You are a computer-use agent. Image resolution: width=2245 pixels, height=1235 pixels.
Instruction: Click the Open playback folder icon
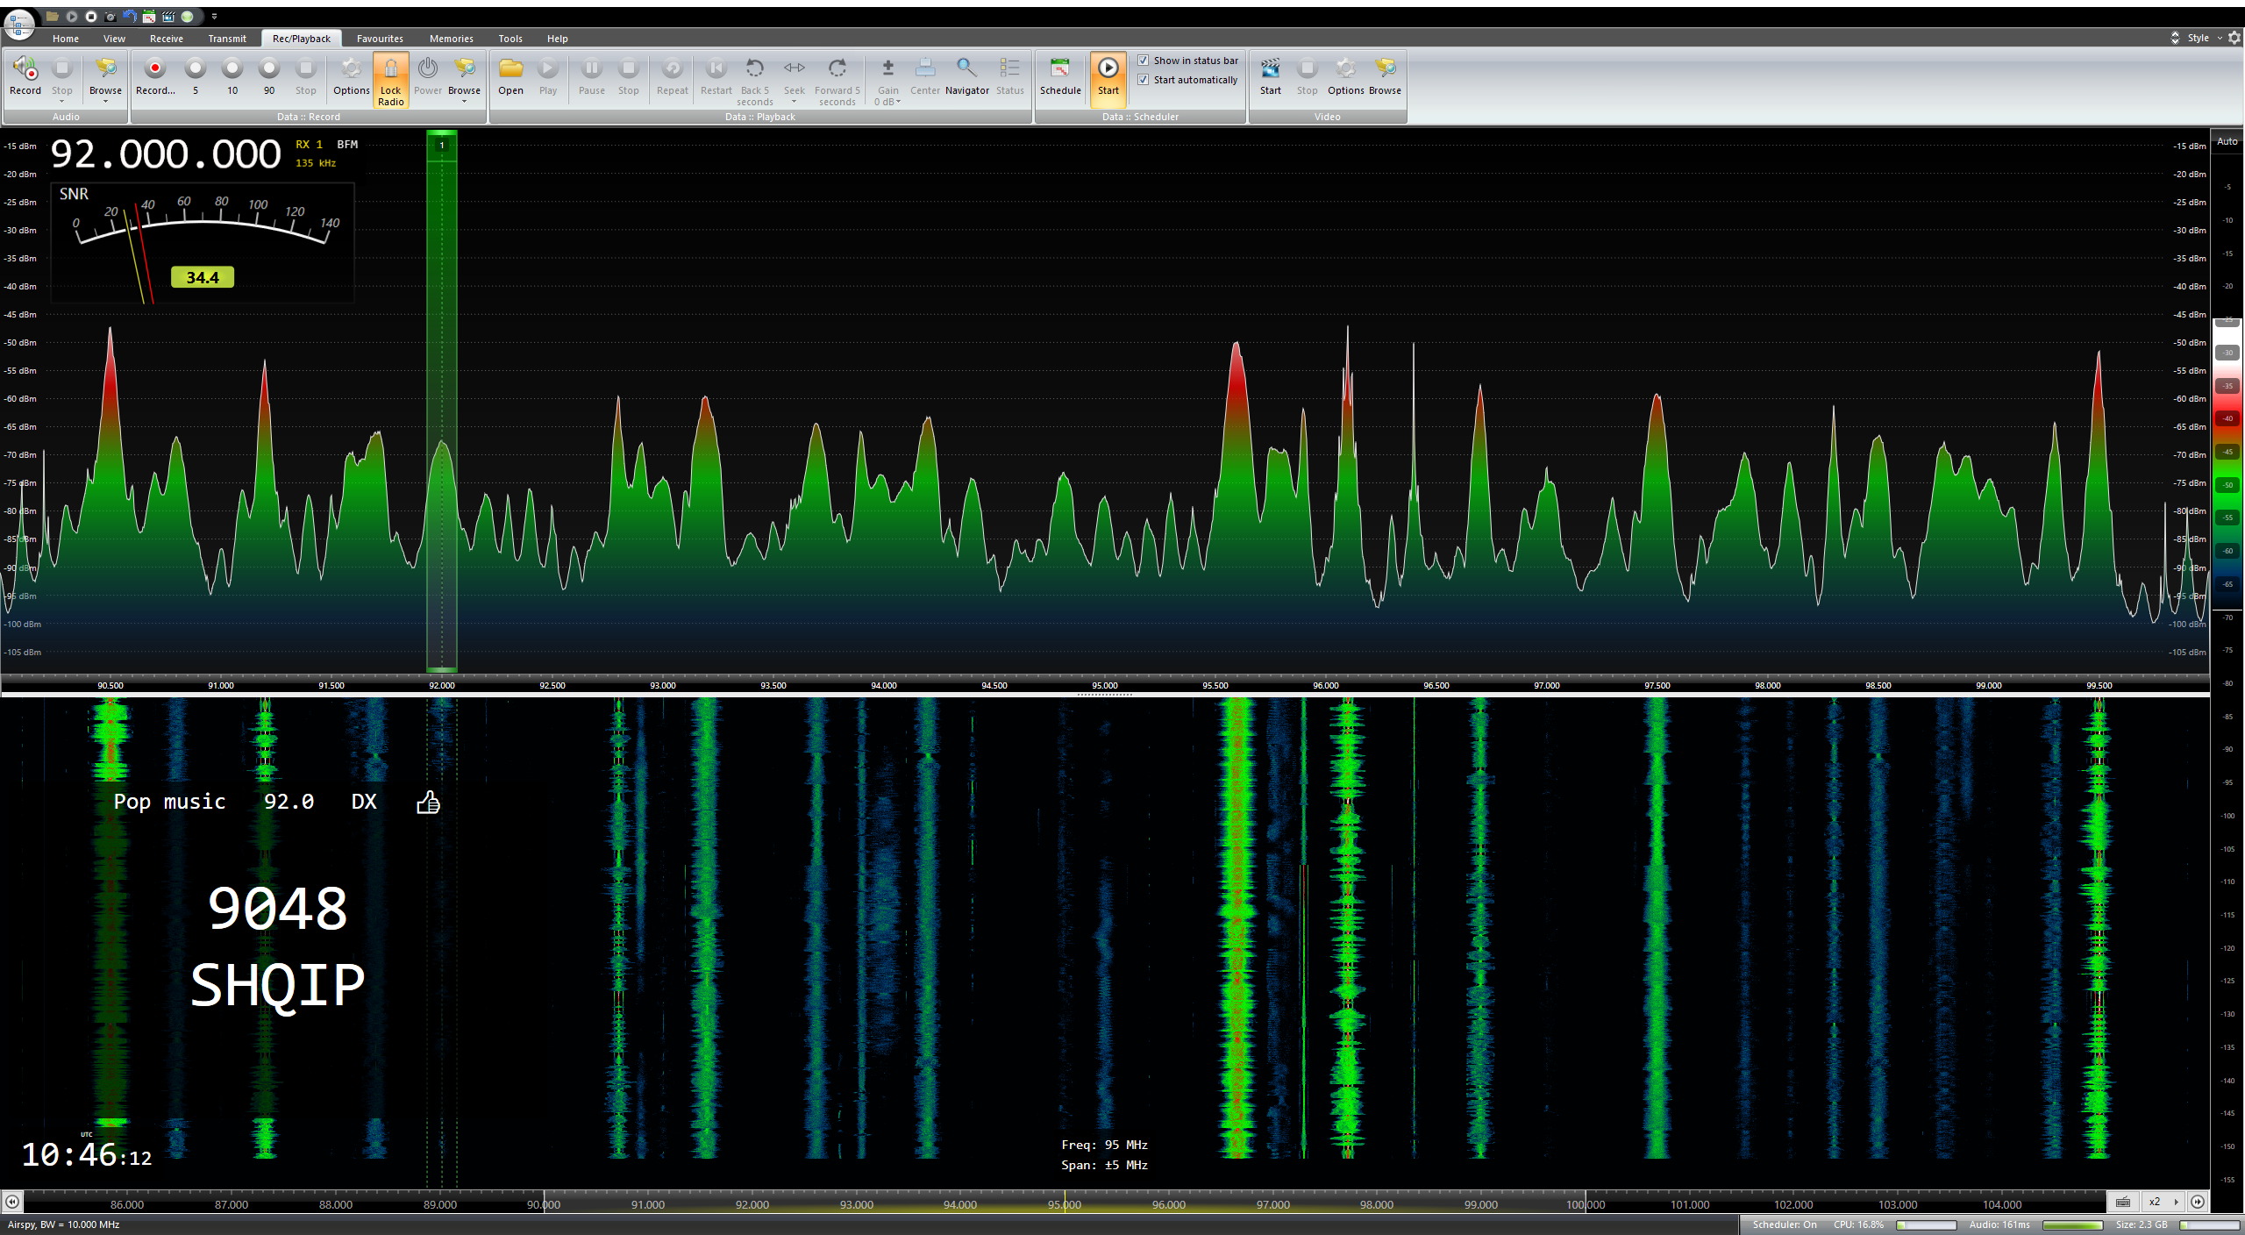[x=510, y=70]
